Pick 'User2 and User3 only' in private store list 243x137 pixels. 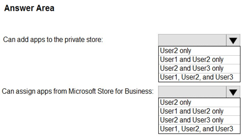pos(199,68)
